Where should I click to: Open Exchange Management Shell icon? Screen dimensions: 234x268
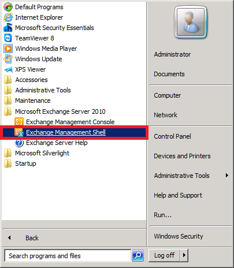click(19, 132)
